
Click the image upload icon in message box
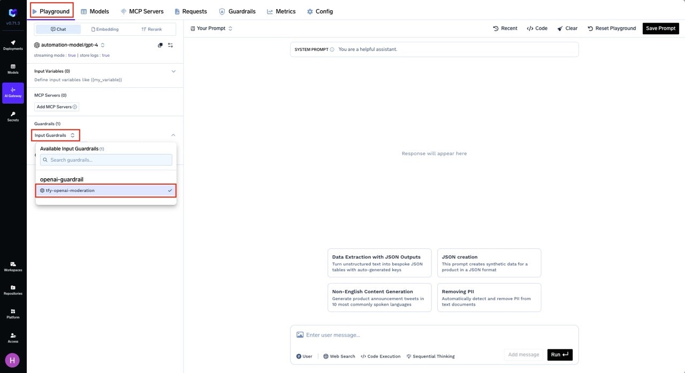(300, 334)
